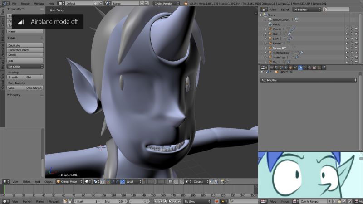Open the Add Modifier dropdown
This screenshot has height=204, width=363.
point(308,80)
